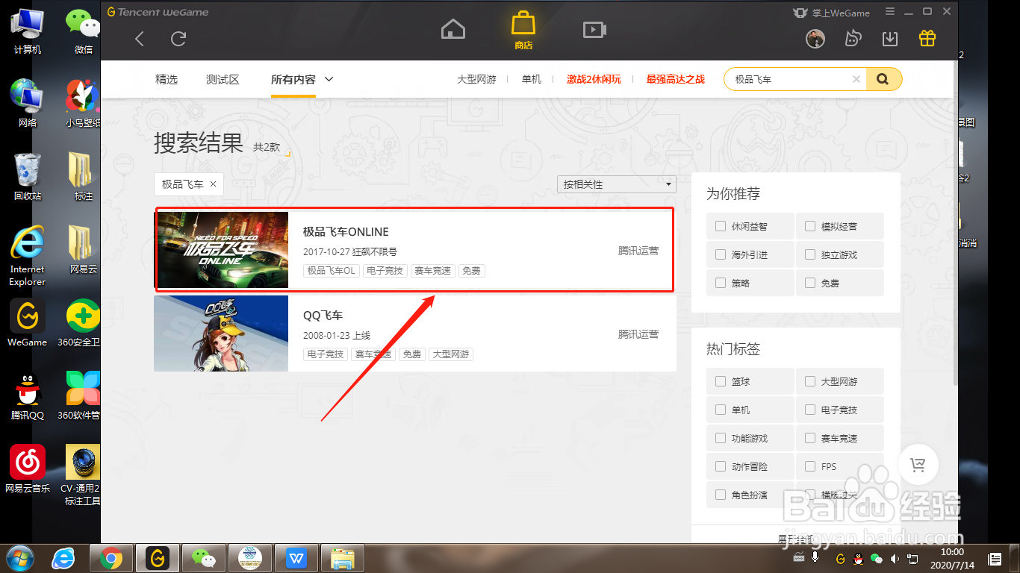The width and height of the screenshot is (1020, 573).
Task: Check the 功能游戏 checkbox
Action: tap(721, 438)
